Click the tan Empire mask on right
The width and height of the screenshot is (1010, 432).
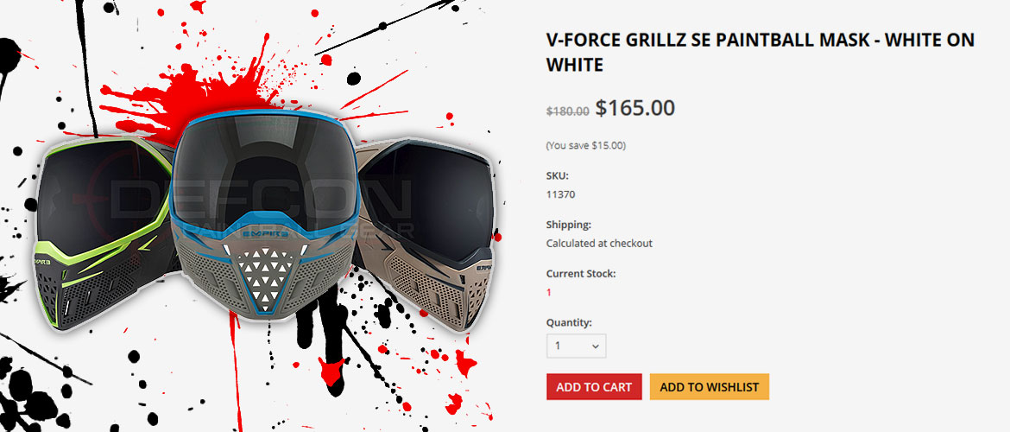(428, 232)
